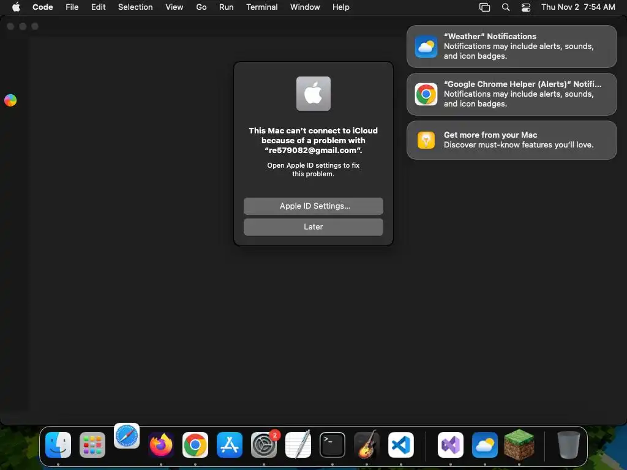The height and width of the screenshot is (470, 627).
Task: Click the email address in iCloud dialog
Action: tap(313, 151)
